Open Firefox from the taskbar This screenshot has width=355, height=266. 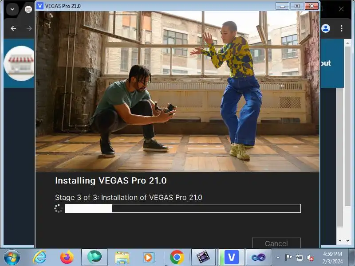67,258
